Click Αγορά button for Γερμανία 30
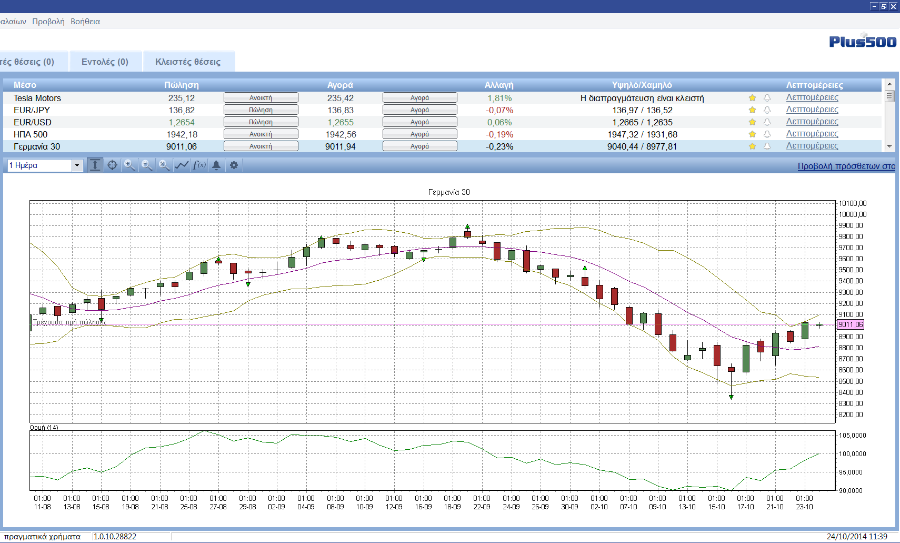Image resolution: width=900 pixels, height=543 pixels. 420,146
